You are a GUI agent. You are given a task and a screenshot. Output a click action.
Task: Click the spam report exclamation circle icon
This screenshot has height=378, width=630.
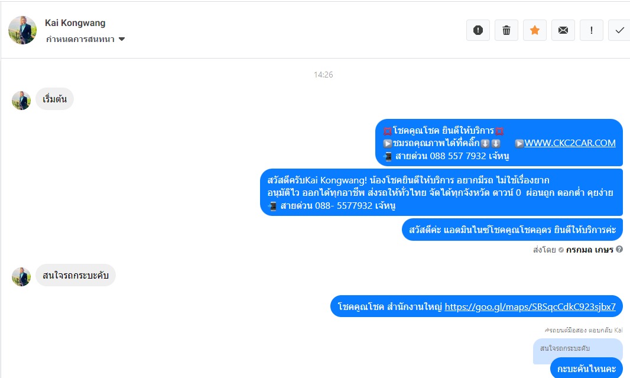click(x=478, y=30)
